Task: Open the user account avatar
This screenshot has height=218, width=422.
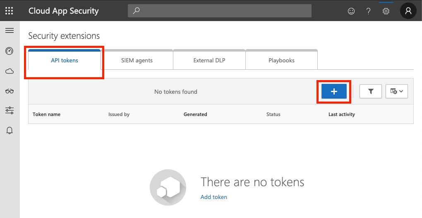Action: pos(408,11)
